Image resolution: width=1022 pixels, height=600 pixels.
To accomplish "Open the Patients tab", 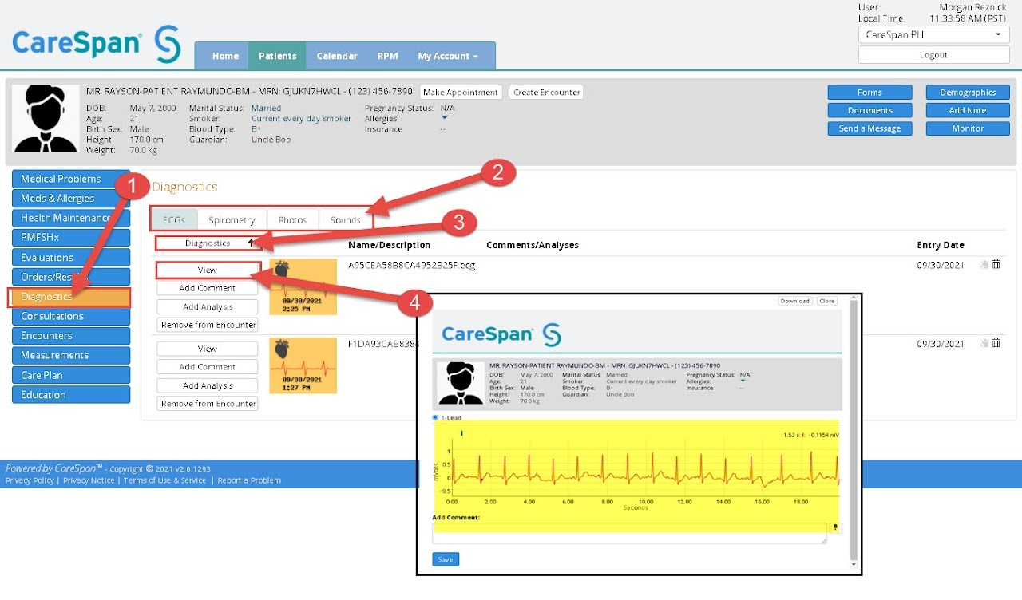I will point(277,56).
